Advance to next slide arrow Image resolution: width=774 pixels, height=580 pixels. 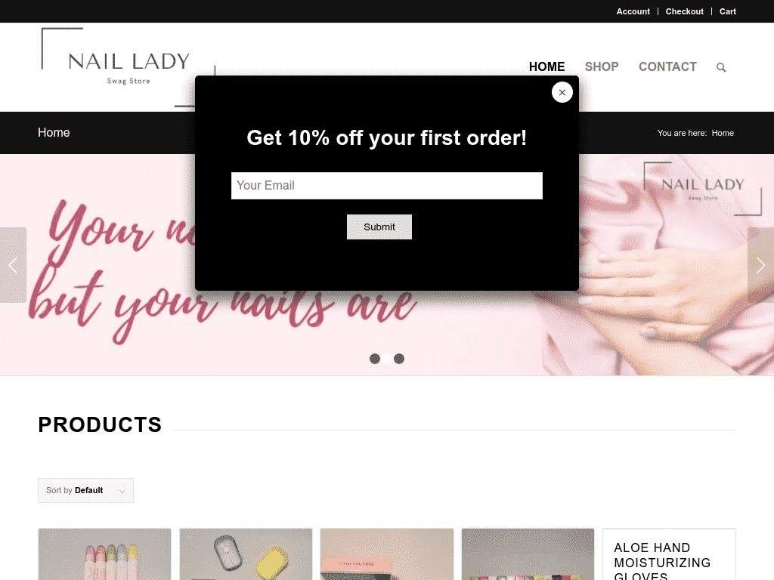point(760,265)
